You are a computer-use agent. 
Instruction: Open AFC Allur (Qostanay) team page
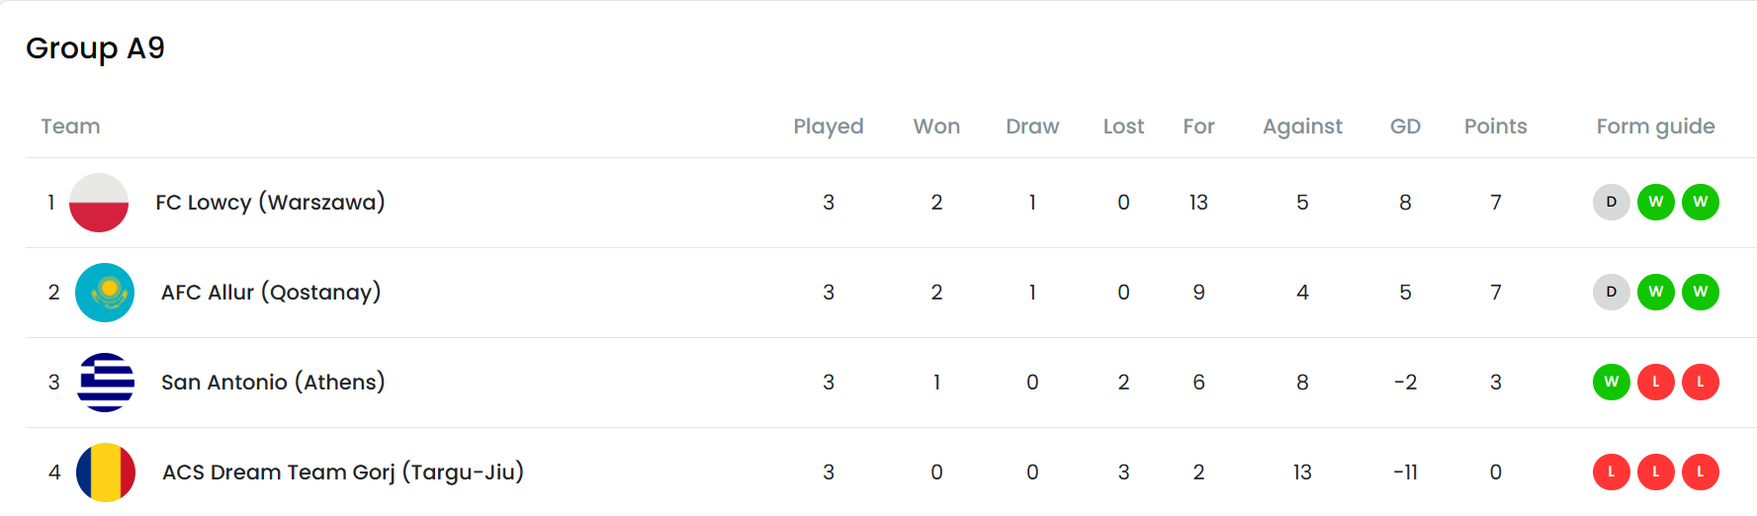point(271,293)
